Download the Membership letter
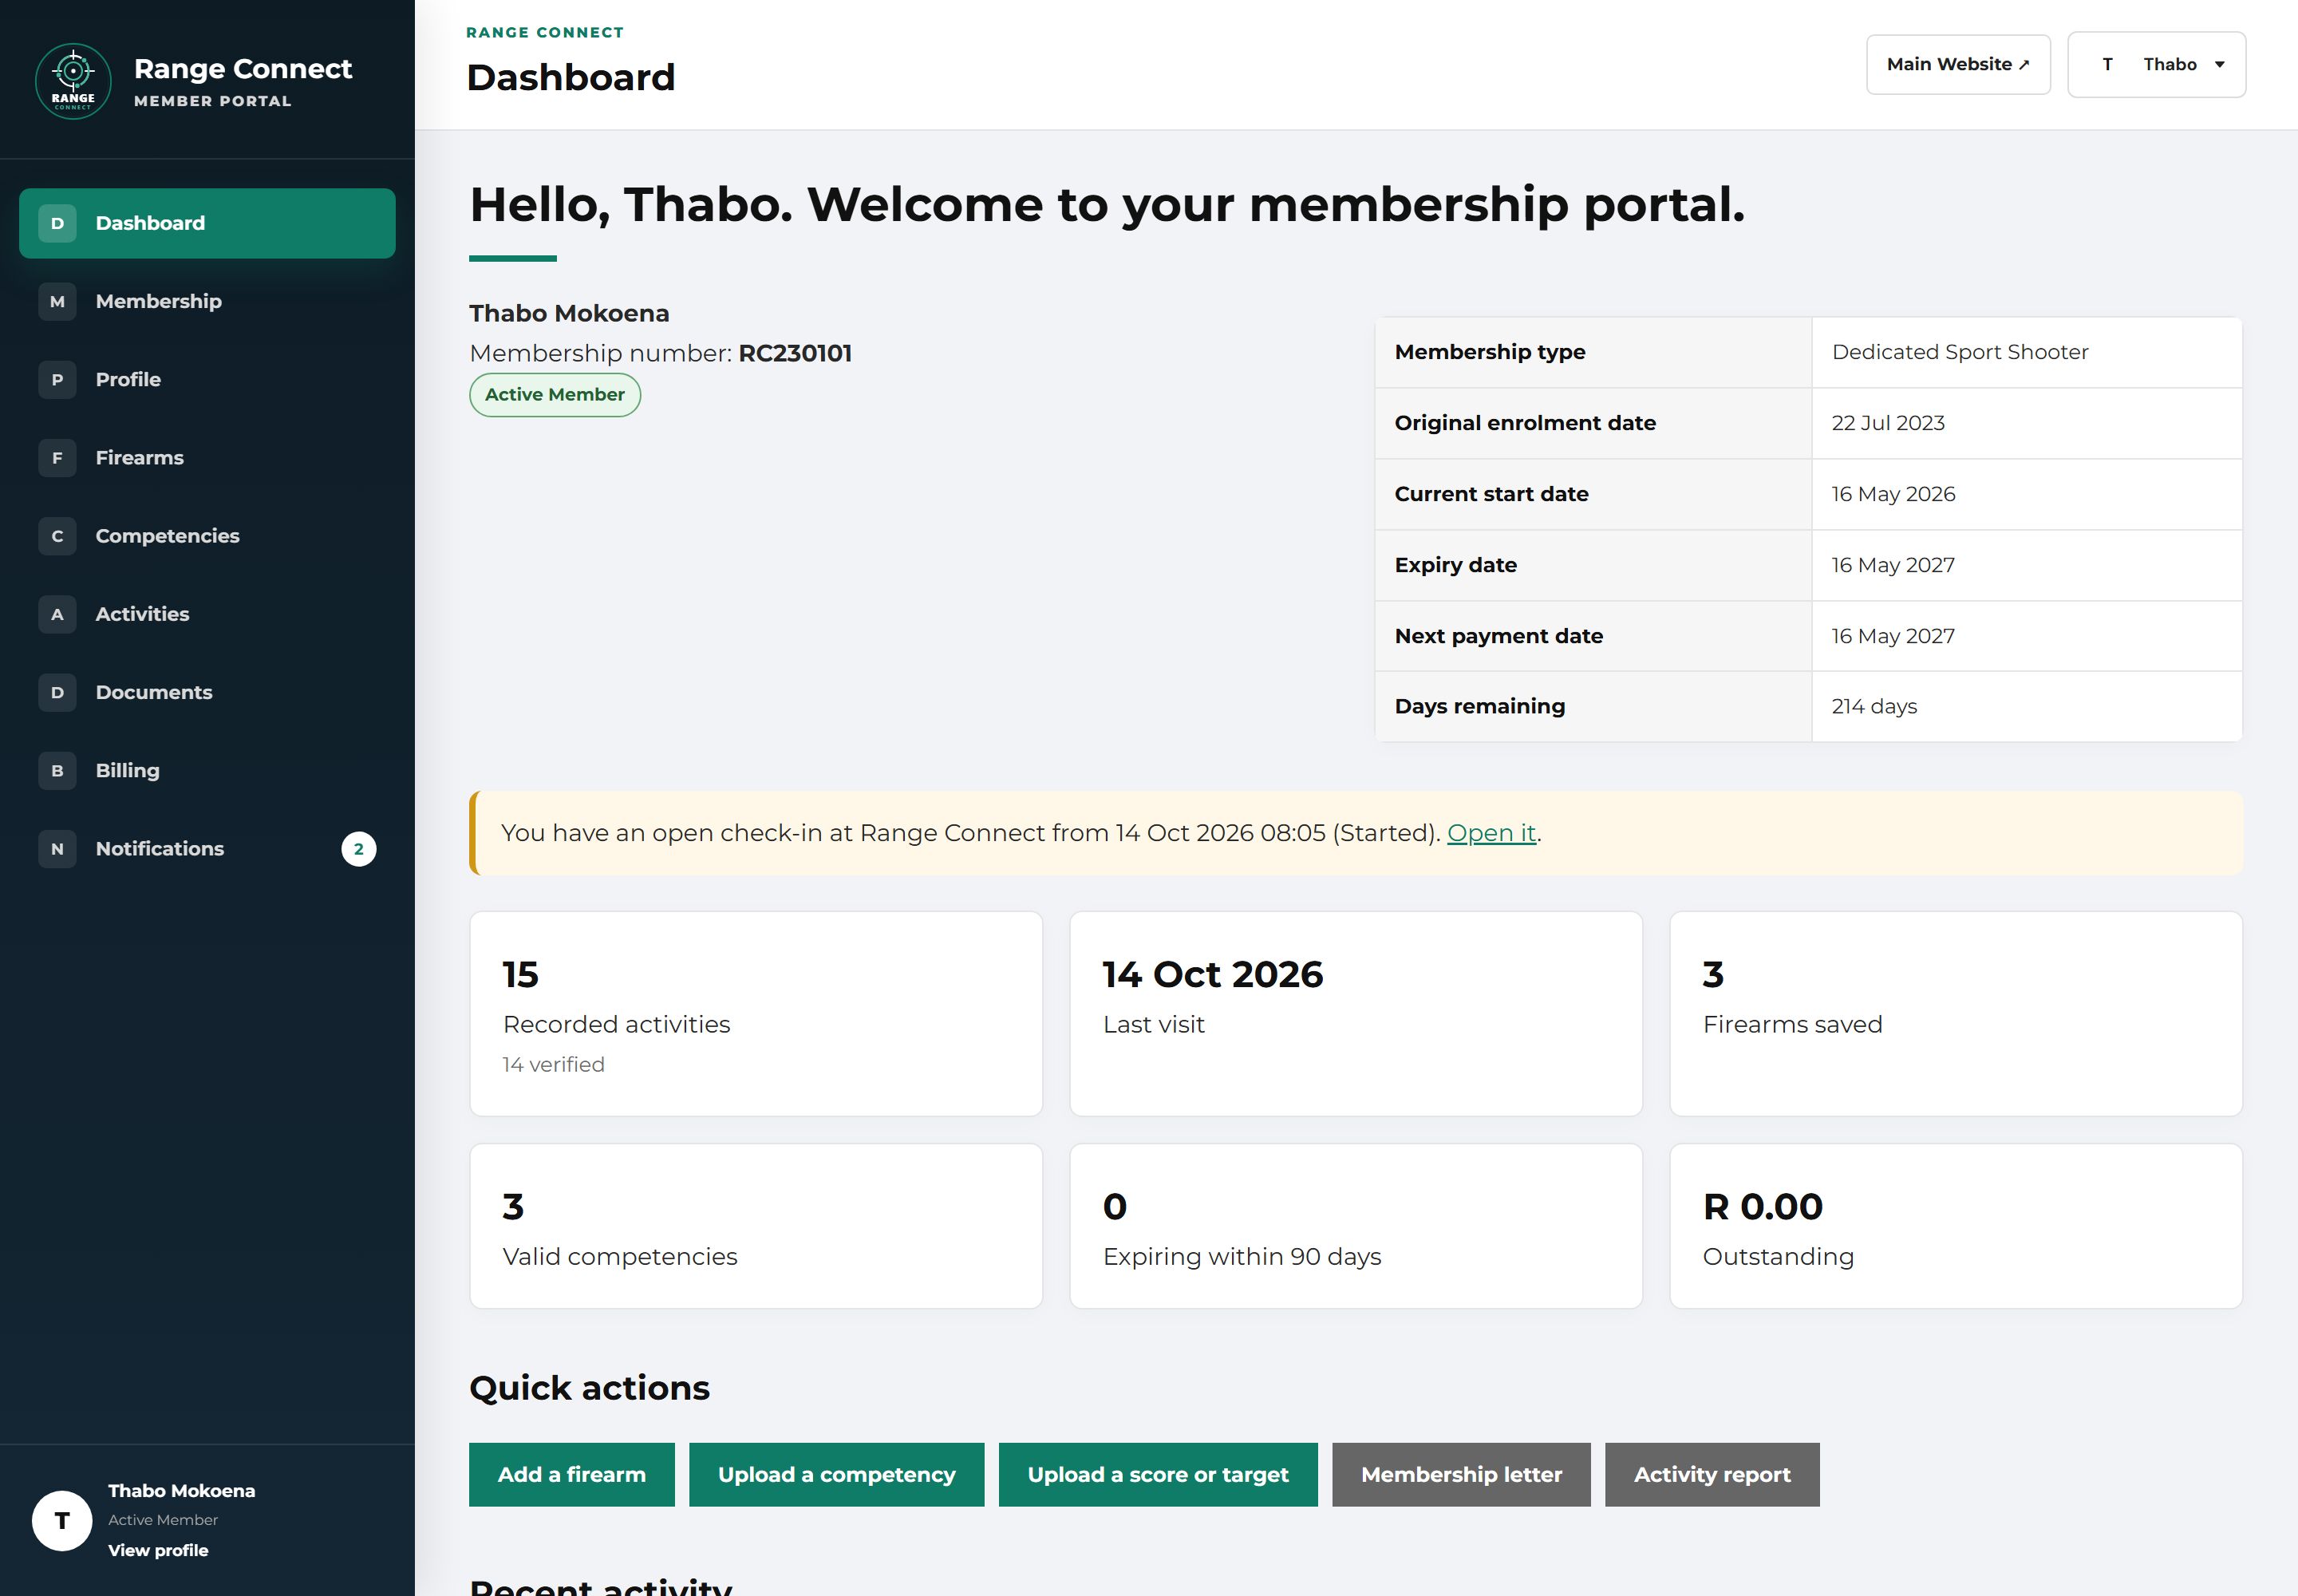Image resolution: width=2298 pixels, height=1596 pixels. coord(1461,1474)
